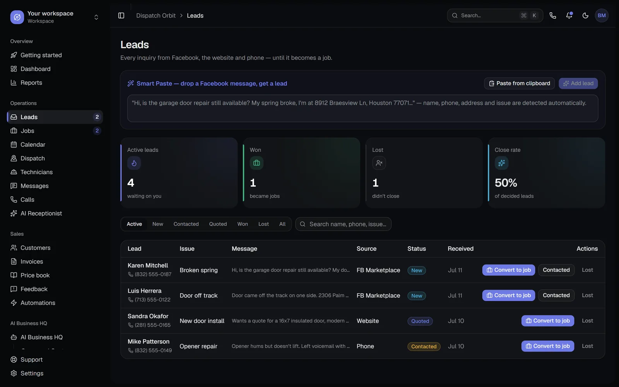
Task: Open BM user avatar menu
Action: [602, 15]
